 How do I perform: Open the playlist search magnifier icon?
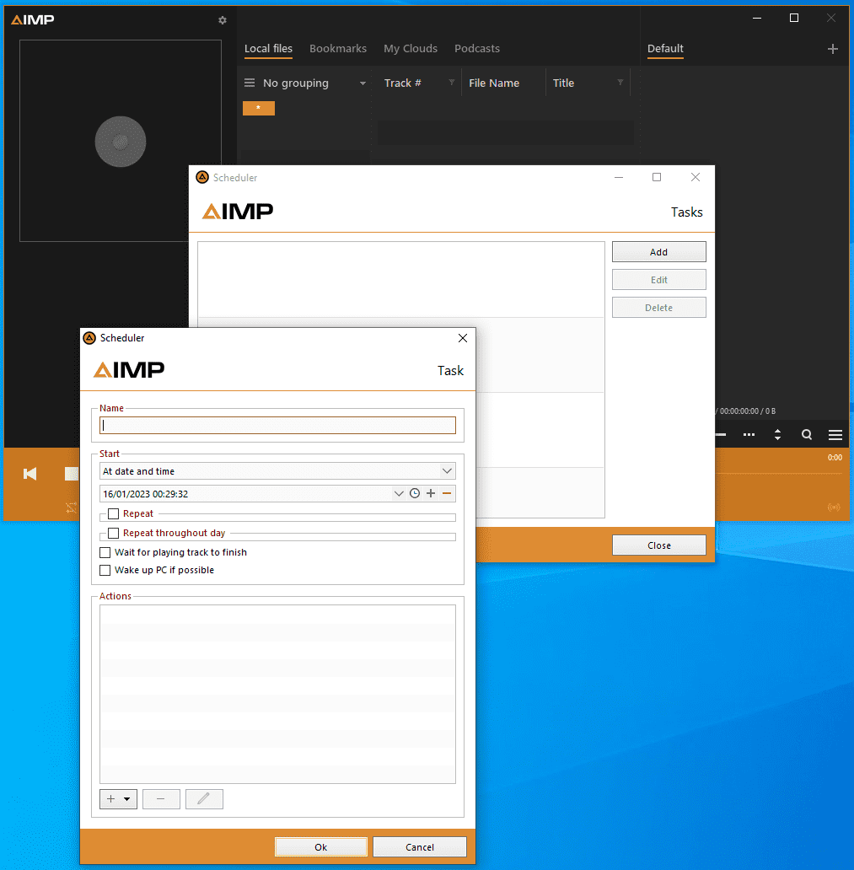(x=807, y=434)
